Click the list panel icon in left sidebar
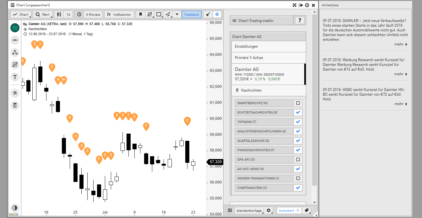Screen dimensions: 422x218 click(15, 105)
